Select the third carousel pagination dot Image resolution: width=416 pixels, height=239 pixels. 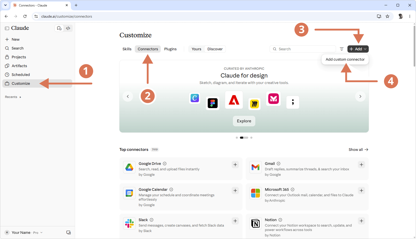point(251,138)
